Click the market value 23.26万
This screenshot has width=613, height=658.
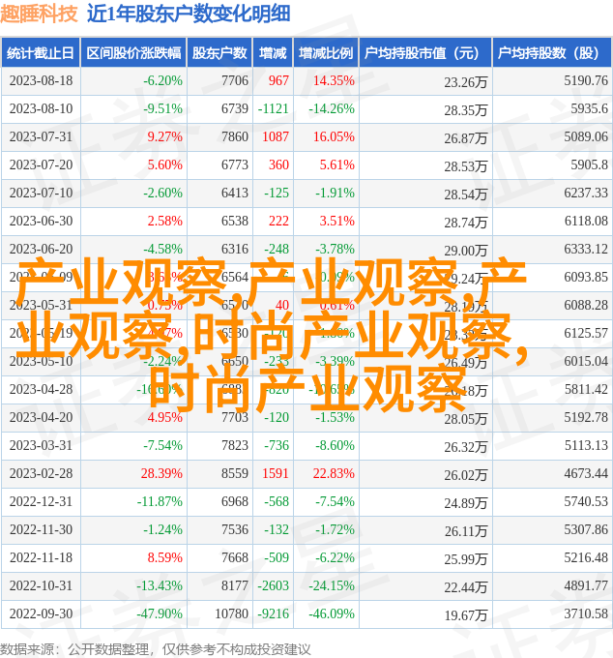tap(466, 82)
